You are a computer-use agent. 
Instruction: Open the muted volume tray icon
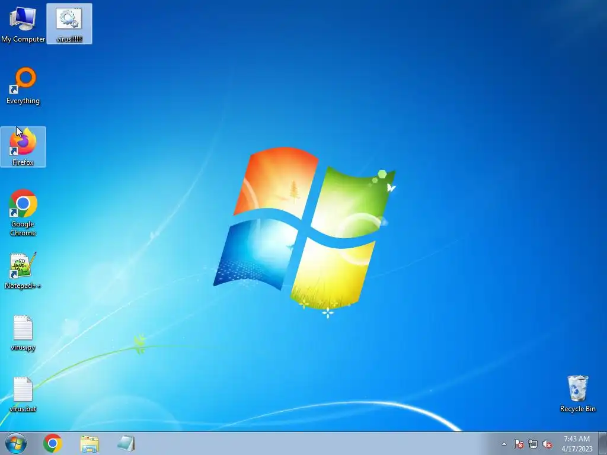click(x=547, y=444)
